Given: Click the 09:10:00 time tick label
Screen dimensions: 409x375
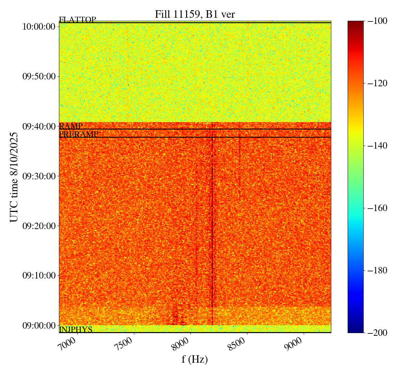Looking at the screenshot, I should click(x=39, y=275).
